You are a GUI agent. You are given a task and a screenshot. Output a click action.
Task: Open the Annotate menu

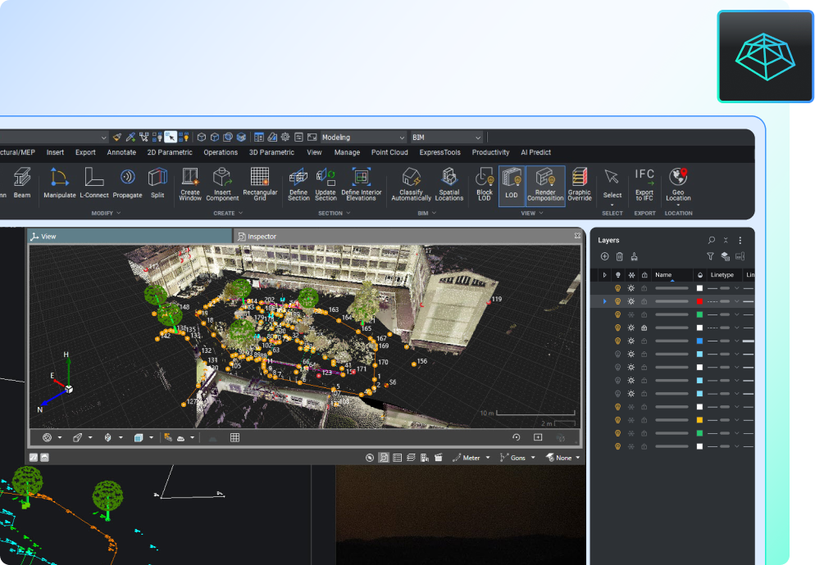pos(121,152)
